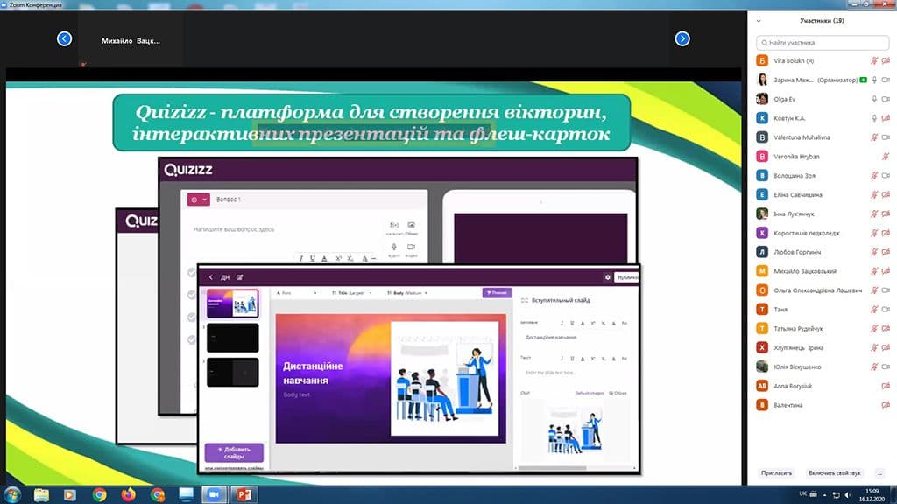The image size is (897, 504).
Task: Select participant Любов Горпинич
Action: [822, 252]
